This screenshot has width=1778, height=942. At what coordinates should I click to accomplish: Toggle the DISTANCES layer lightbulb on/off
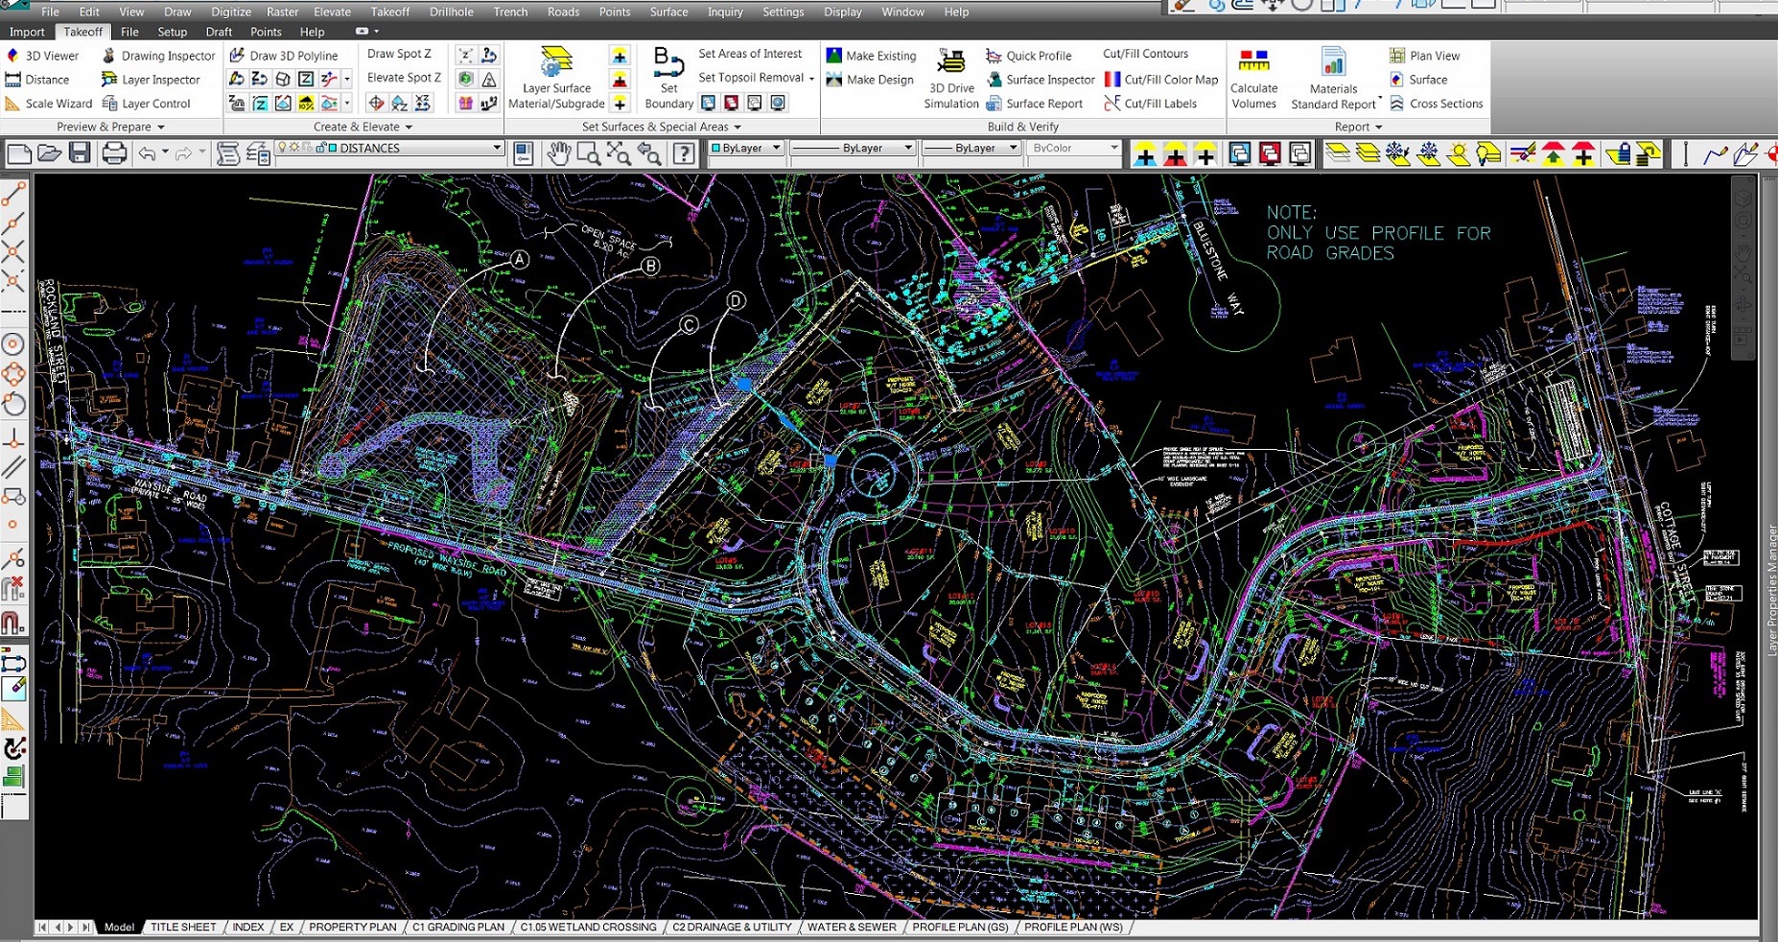pyautogui.click(x=282, y=148)
